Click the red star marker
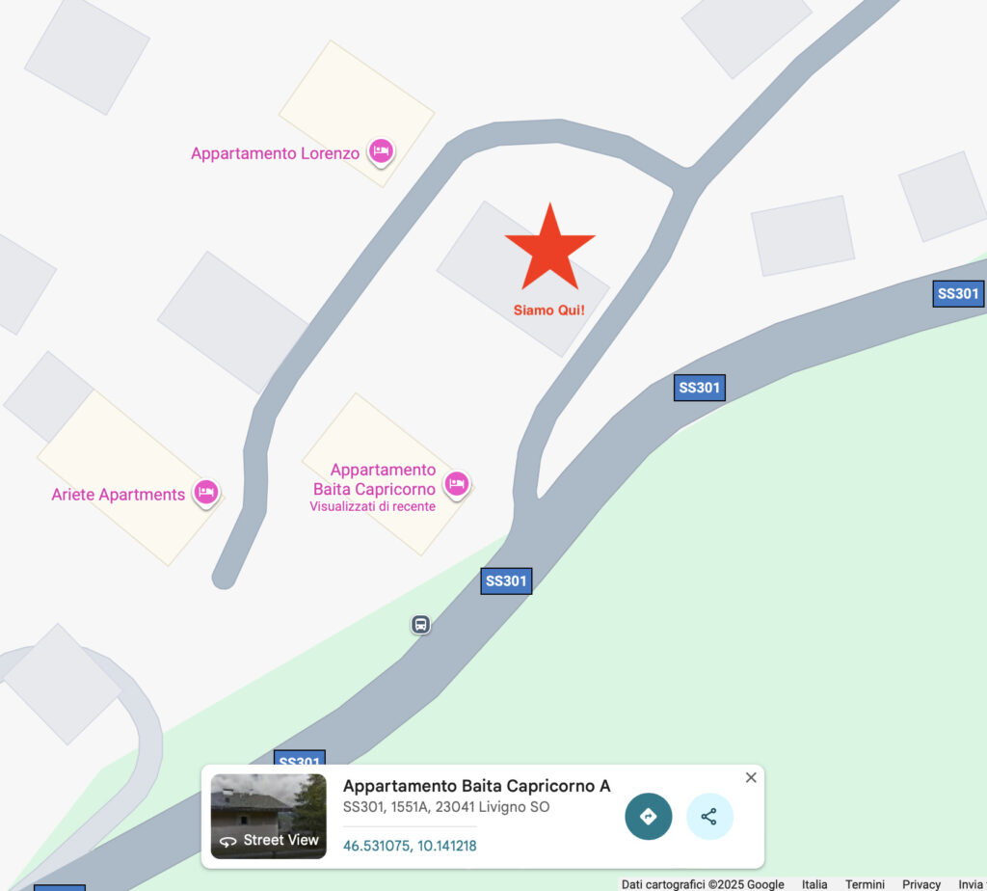Image resolution: width=987 pixels, height=891 pixels. click(x=550, y=247)
